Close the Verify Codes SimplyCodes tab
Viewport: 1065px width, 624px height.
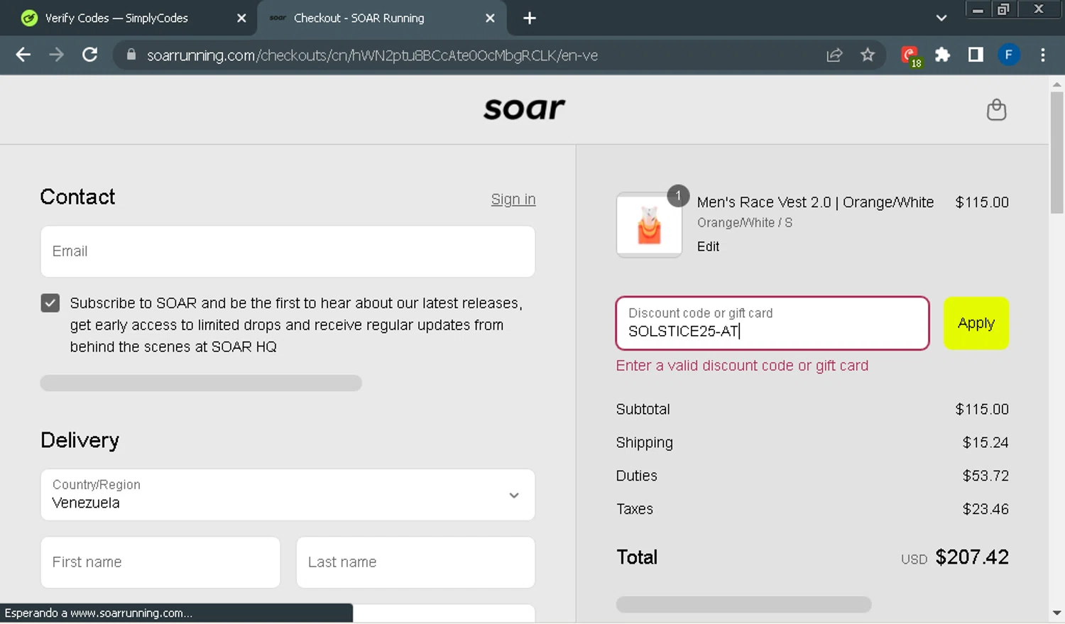click(241, 18)
